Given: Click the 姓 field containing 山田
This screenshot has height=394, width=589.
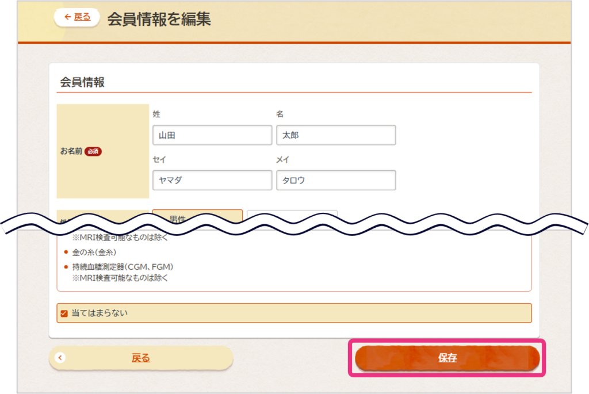Looking at the screenshot, I should click(212, 135).
